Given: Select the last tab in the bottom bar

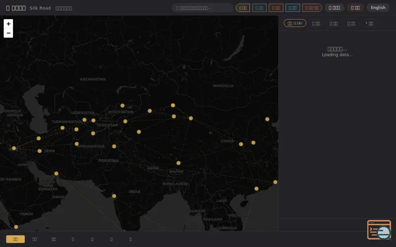Looking at the screenshot, I should coord(130,239).
